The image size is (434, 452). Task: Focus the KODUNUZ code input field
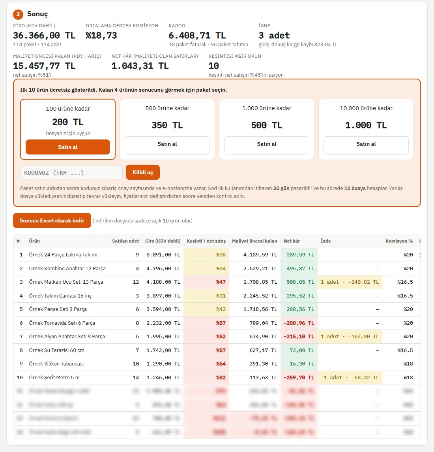click(x=71, y=173)
